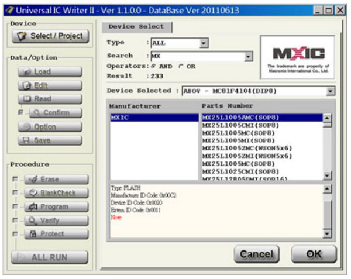The height and width of the screenshot is (279, 351).
Task: Select the AND operator radio button
Action: (x=153, y=67)
